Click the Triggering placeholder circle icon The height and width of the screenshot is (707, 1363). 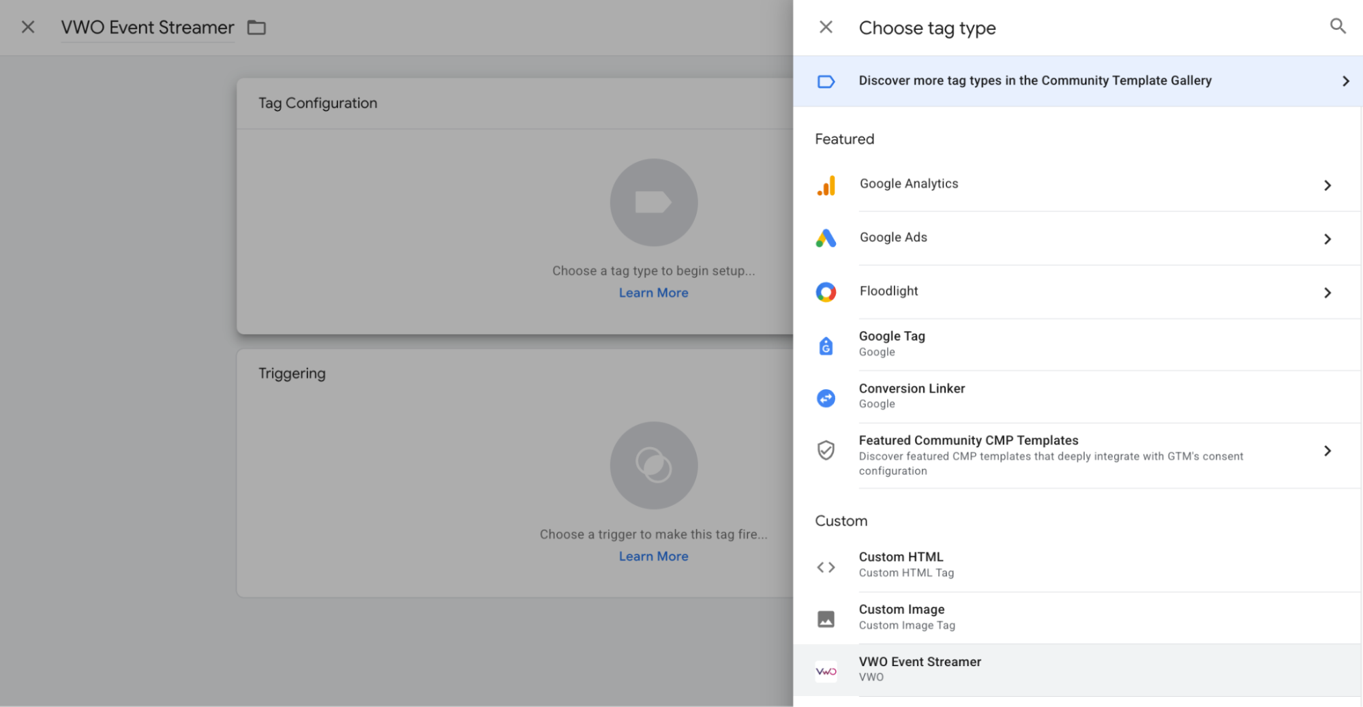click(653, 466)
